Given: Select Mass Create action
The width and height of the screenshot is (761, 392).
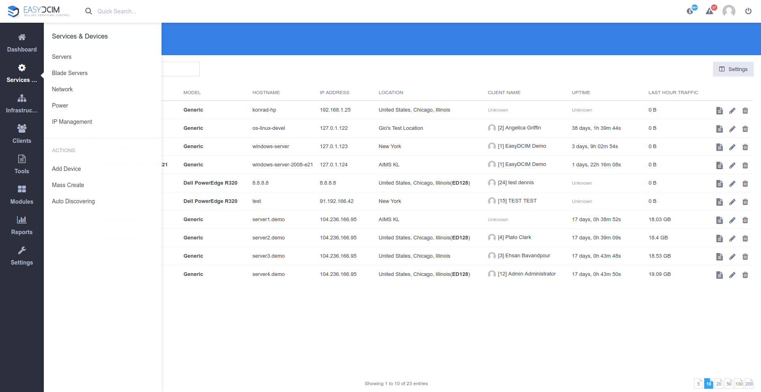Looking at the screenshot, I should click(x=68, y=185).
